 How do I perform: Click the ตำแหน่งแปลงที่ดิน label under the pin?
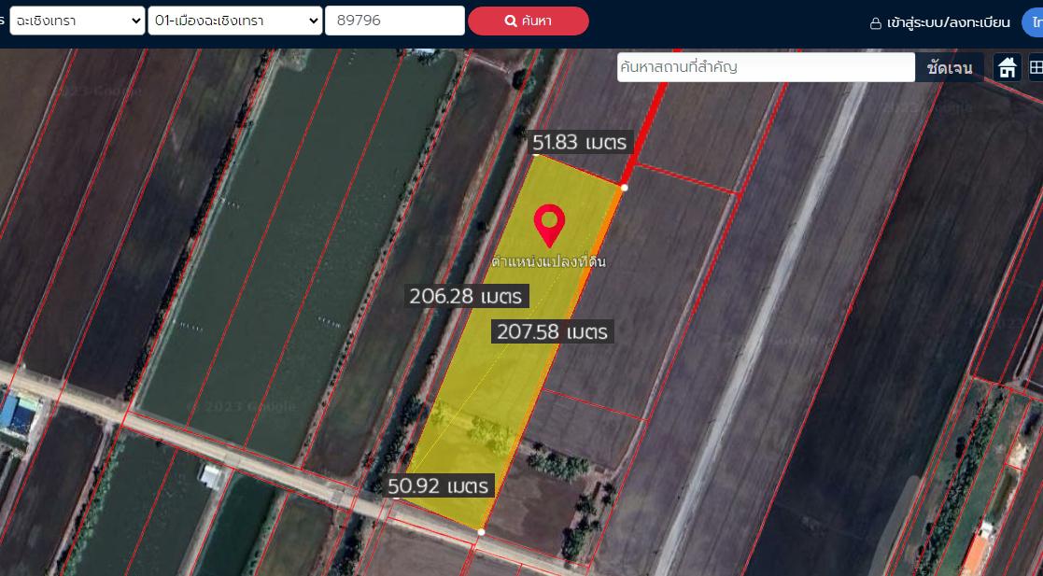tap(549, 261)
